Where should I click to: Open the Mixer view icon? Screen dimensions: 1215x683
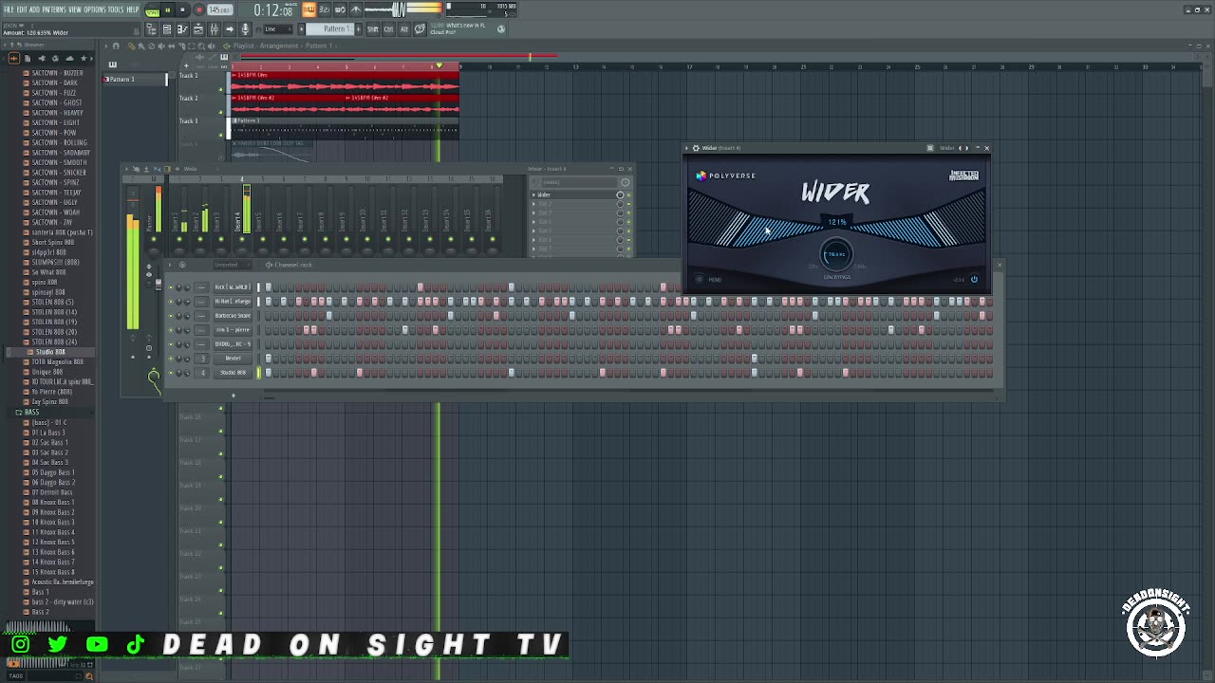click(x=214, y=29)
